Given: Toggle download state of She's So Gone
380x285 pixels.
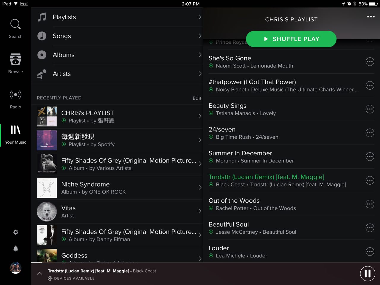Looking at the screenshot, I should 211,66.
